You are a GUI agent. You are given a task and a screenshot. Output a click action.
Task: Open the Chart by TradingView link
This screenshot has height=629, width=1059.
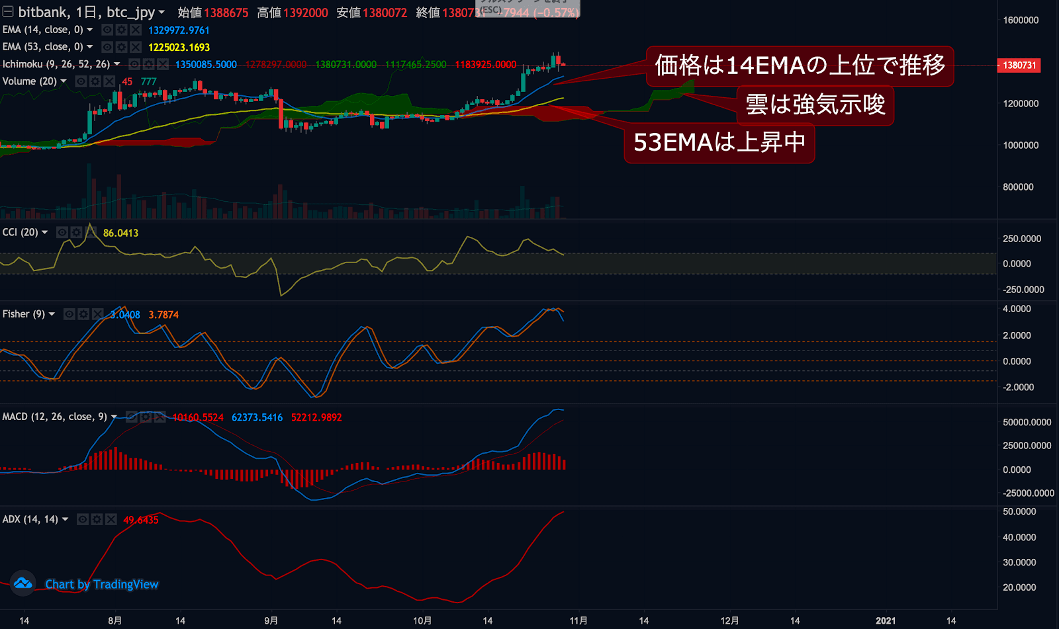point(102,584)
